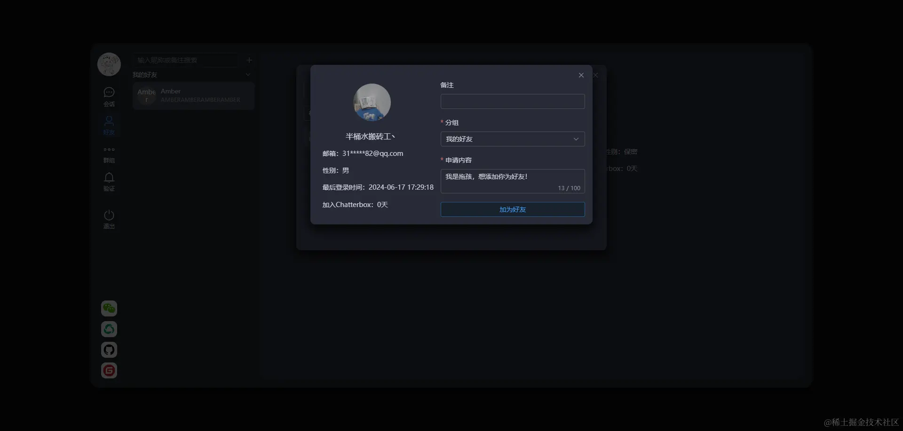Open the 群组 groups panel

(x=109, y=154)
